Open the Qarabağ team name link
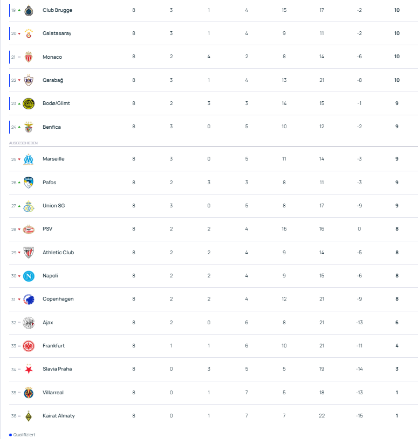This screenshot has width=418, height=439. coord(53,80)
